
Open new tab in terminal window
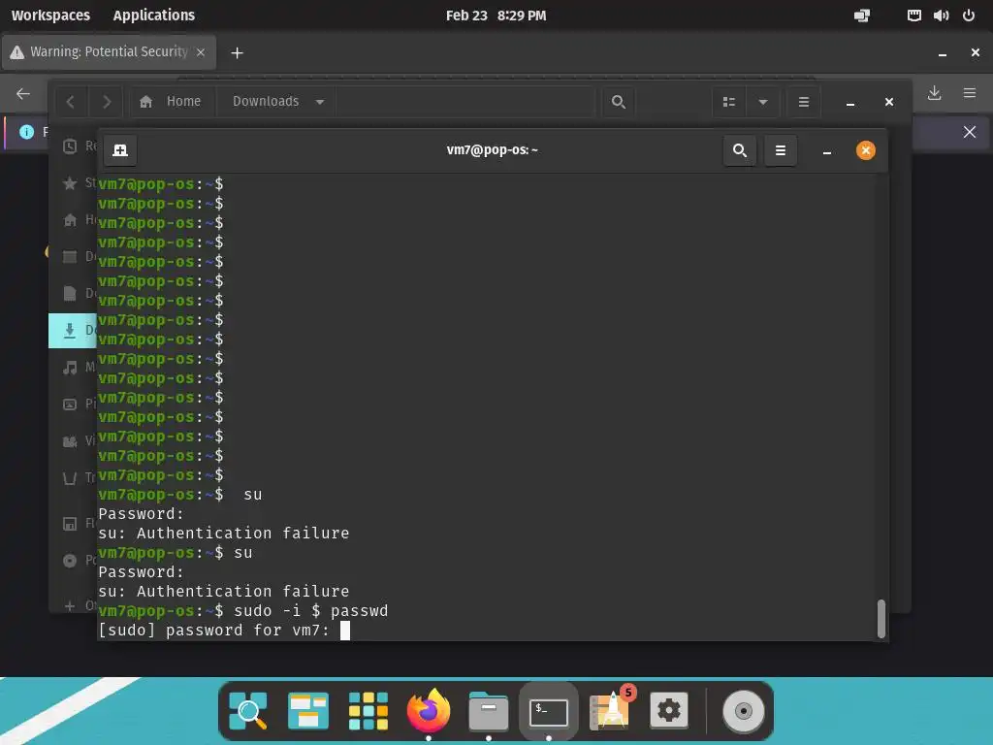click(120, 150)
